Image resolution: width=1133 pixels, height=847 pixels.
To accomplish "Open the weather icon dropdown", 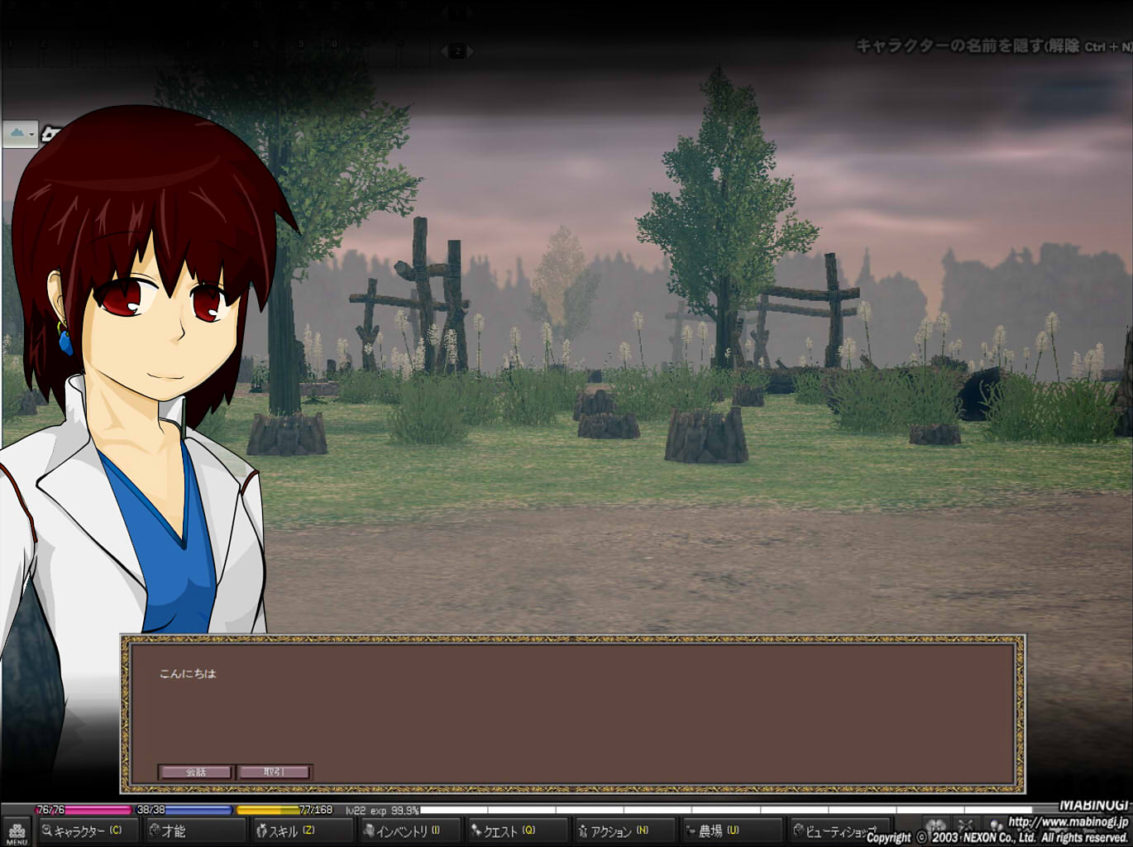I will point(19,133).
